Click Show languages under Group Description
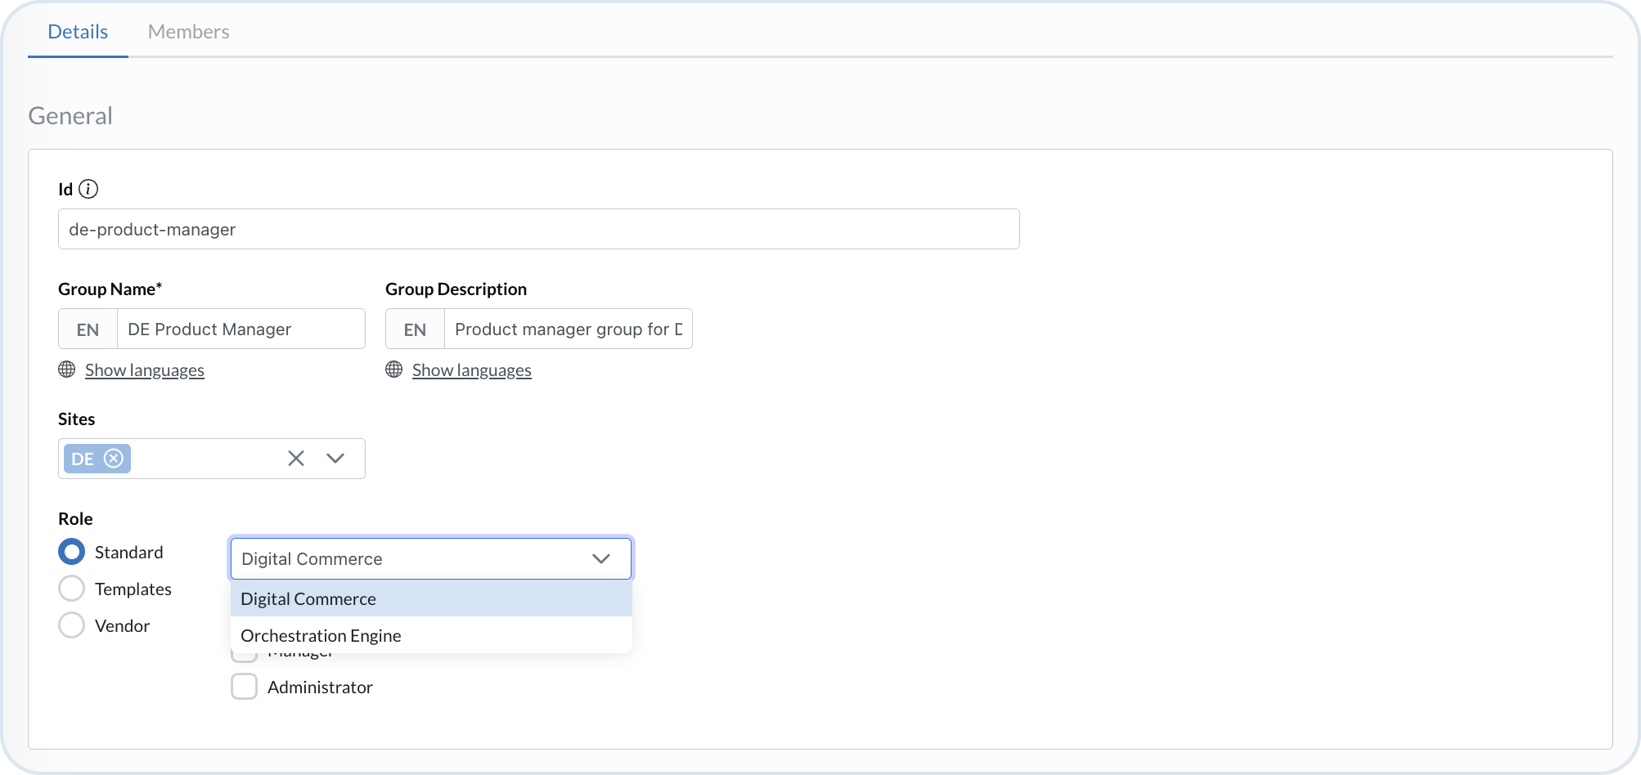The image size is (1641, 775). click(471, 370)
